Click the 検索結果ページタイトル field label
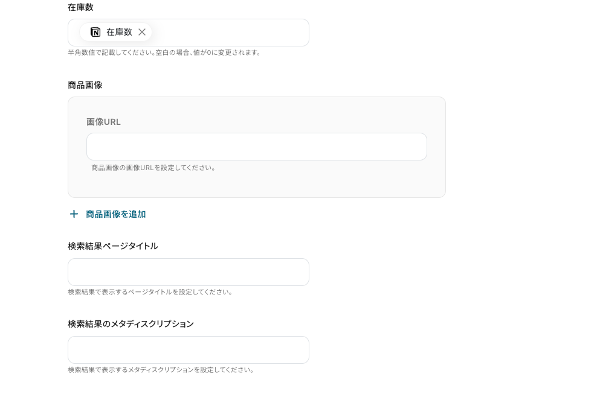597x403 pixels. tap(112, 246)
